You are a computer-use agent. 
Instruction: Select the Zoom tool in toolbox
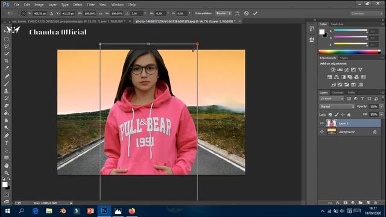(7, 173)
